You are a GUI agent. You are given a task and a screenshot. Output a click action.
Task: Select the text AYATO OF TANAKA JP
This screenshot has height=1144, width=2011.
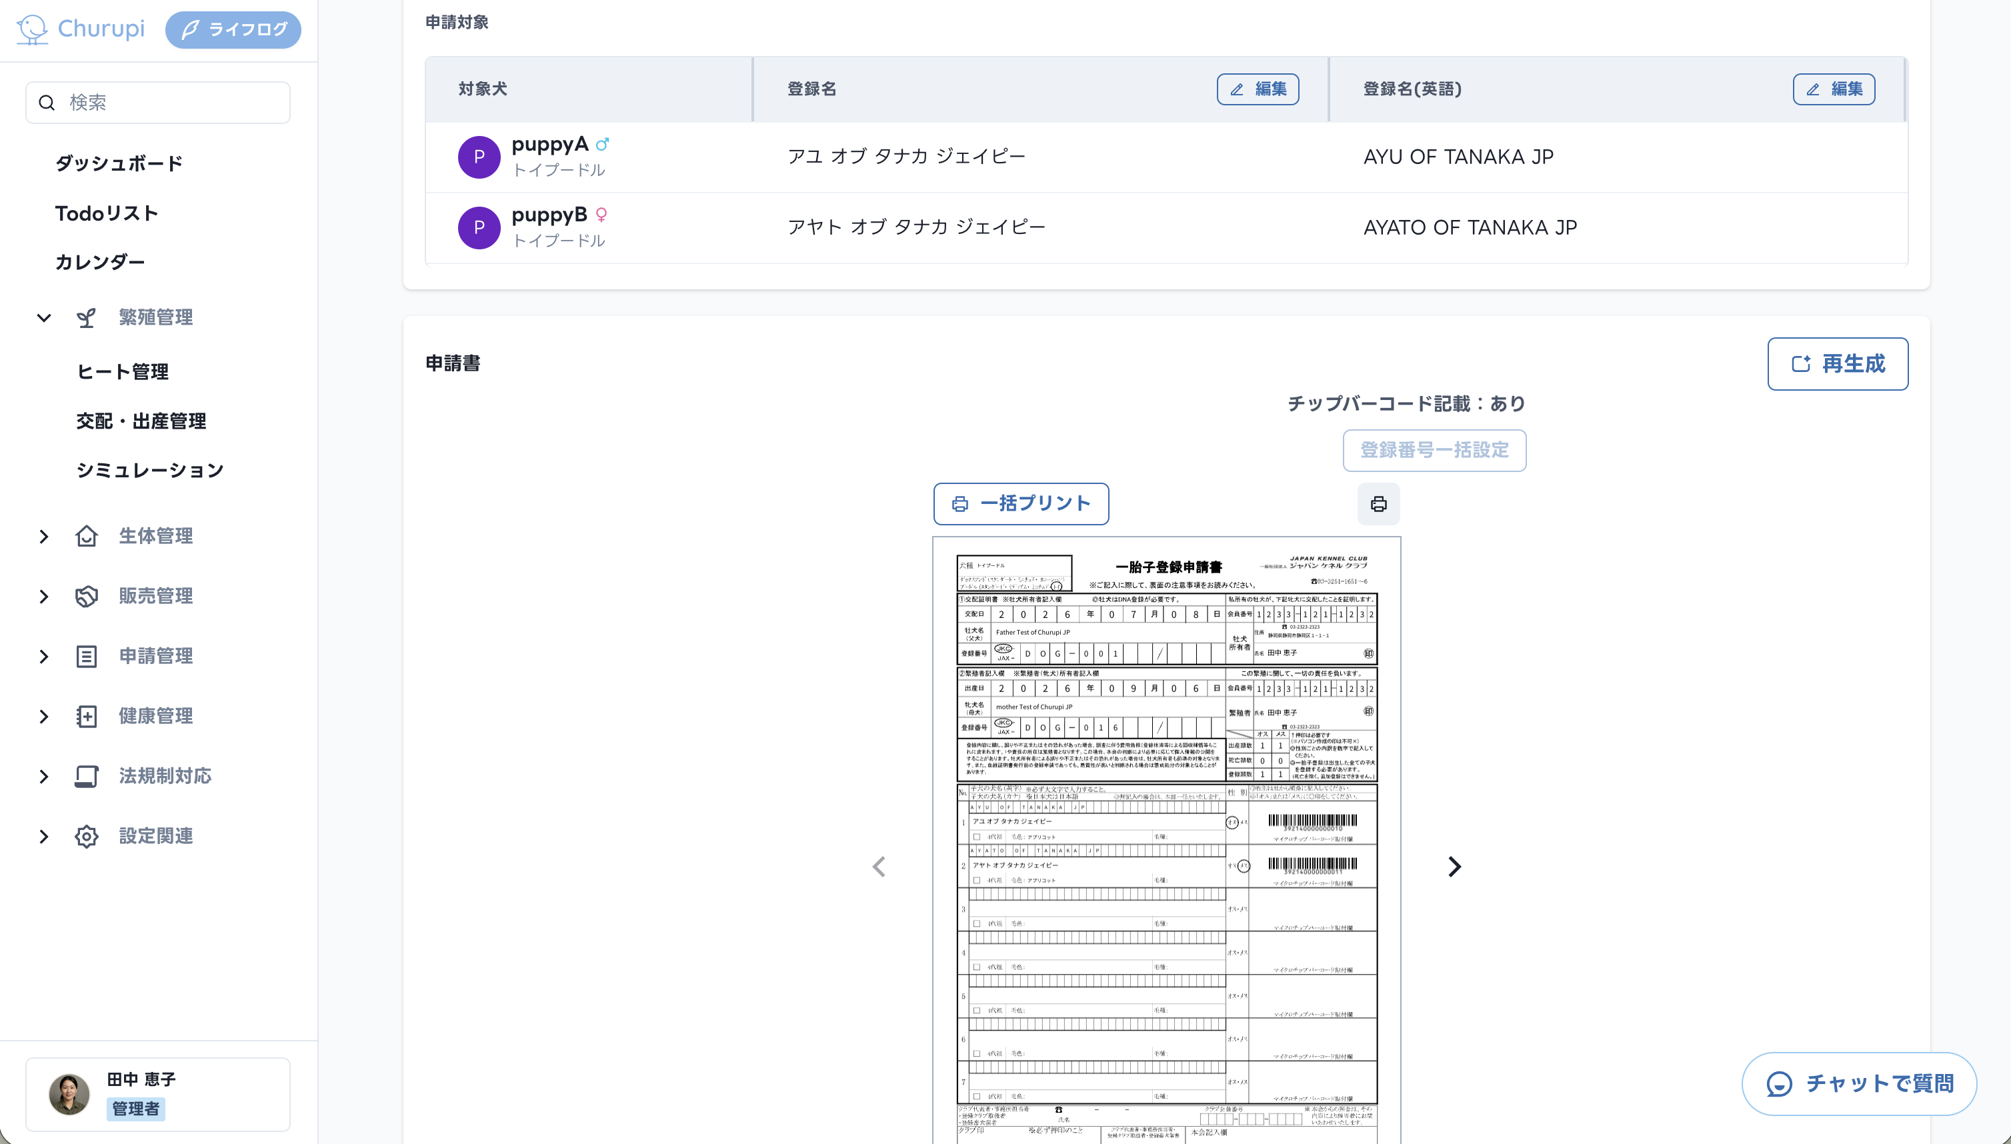coord(1470,228)
